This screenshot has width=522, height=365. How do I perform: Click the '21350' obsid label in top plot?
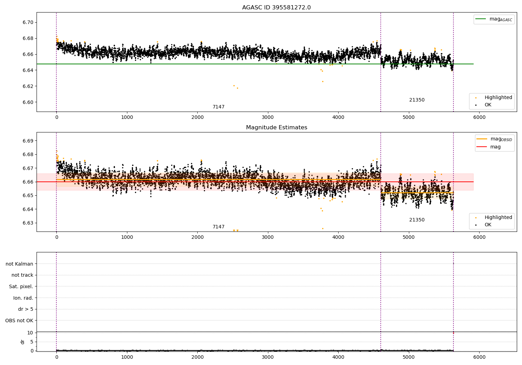coord(417,100)
